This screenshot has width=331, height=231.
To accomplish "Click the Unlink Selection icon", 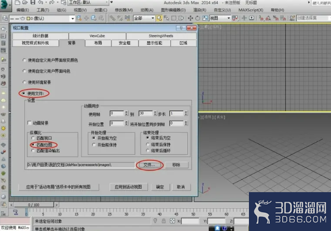I will click(x=120, y=19).
